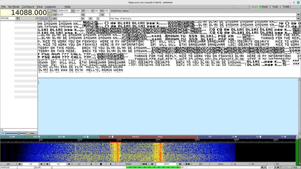Viewport: 301px width, 169px height.
Task: Click the NORM waterfall speed button
Action: click(128, 164)
